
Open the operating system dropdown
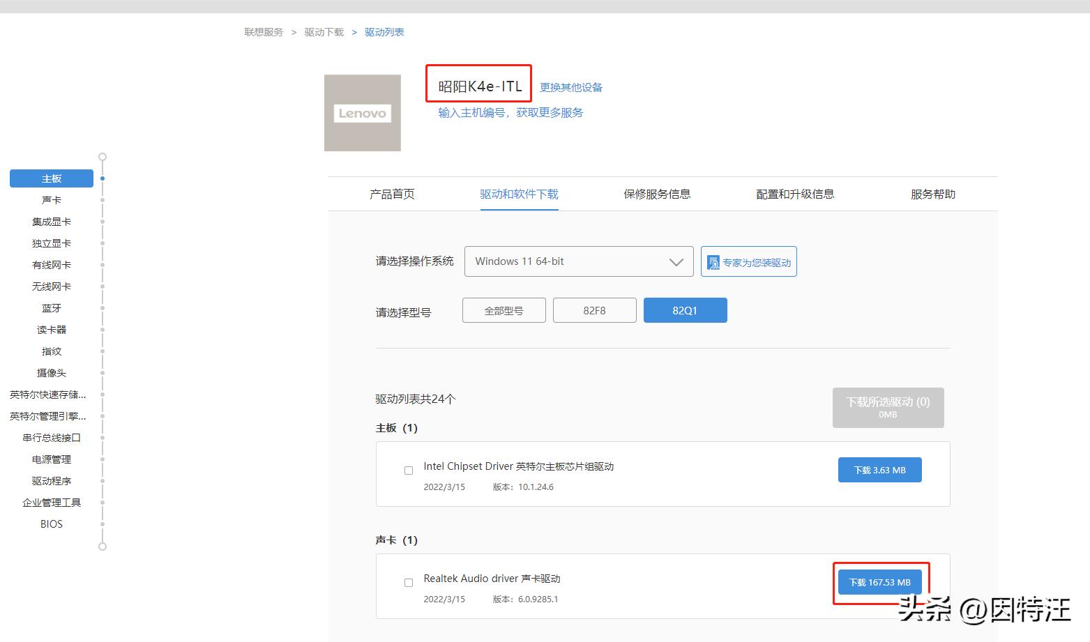pos(674,261)
